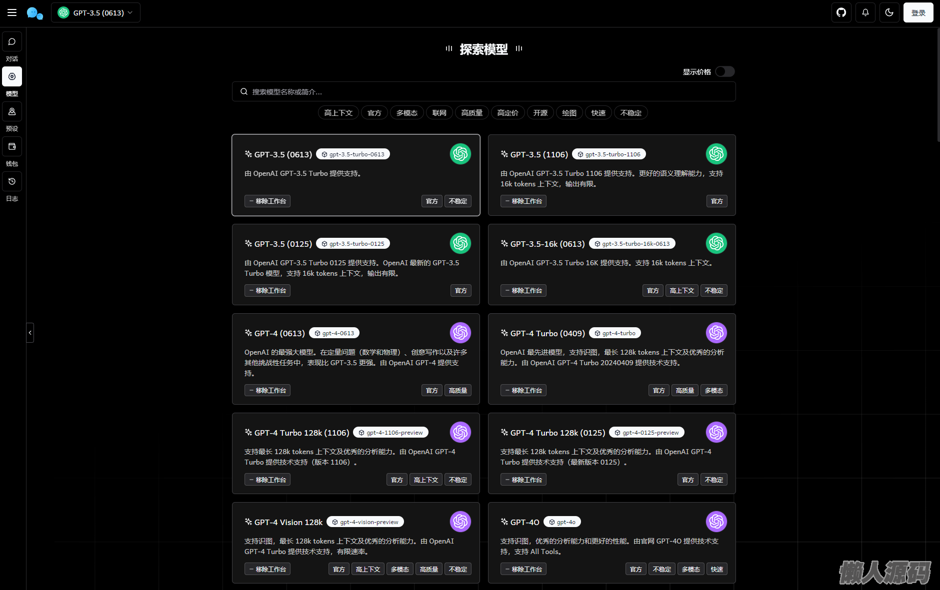This screenshot has width=940, height=590.
Task: Remove GPT-4 (0613) from workbench
Action: pyautogui.click(x=267, y=390)
